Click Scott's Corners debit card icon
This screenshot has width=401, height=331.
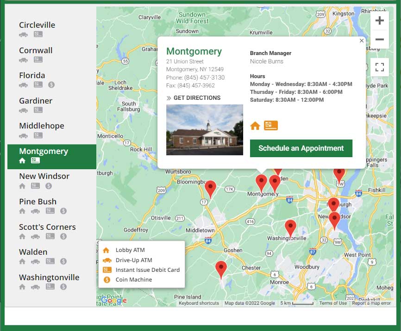tap(50, 236)
